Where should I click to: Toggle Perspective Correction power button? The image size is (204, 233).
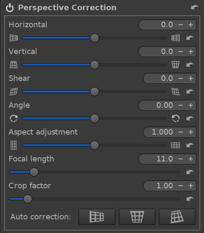pos(10,8)
